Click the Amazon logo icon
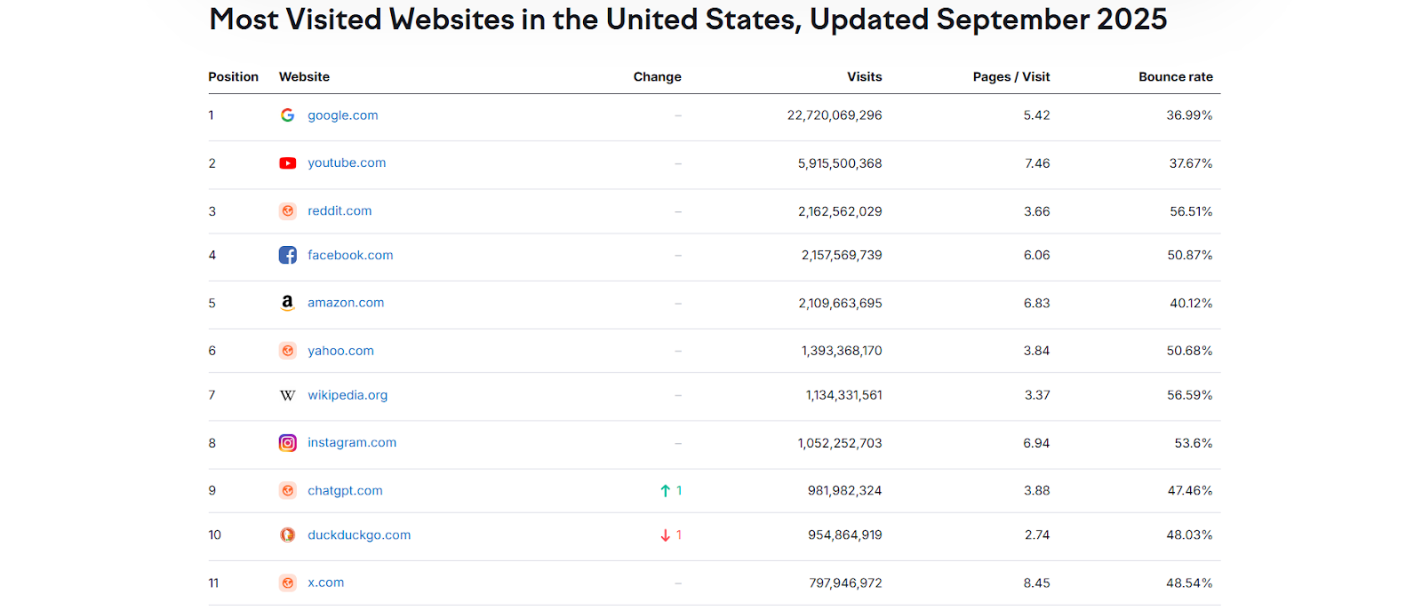 click(x=287, y=303)
